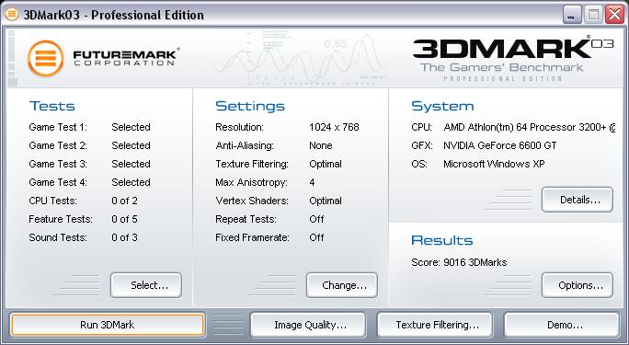Click the System section heading
Image resolution: width=629 pixels, height=345 pixels.
click(442, 106)
